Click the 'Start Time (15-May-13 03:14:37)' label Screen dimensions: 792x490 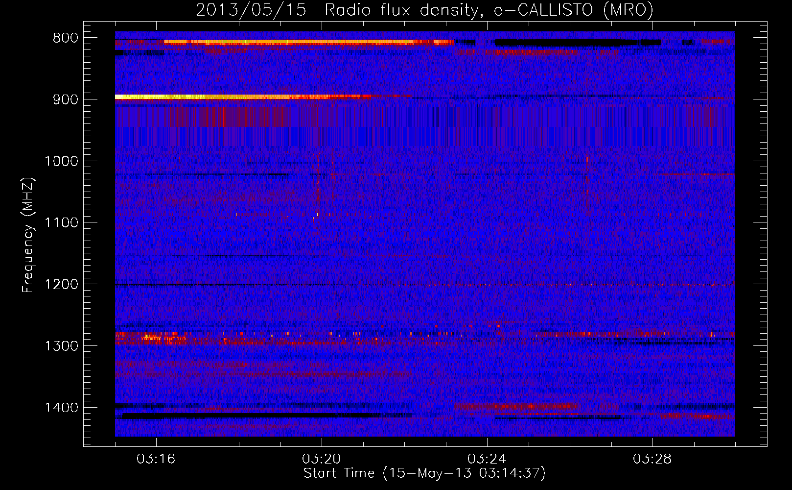click(x=424, y=473)
